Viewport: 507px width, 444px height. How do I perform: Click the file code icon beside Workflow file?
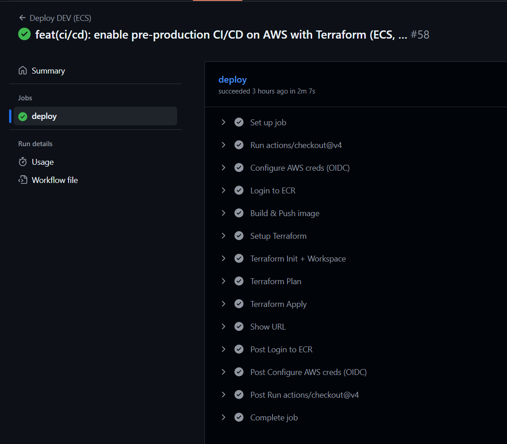pyautogui.click(x=23, y=180)
